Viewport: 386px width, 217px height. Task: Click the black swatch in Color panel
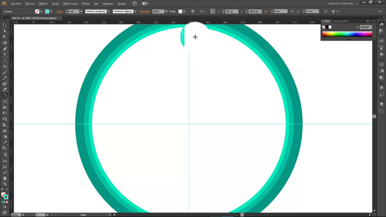point(327,27)
